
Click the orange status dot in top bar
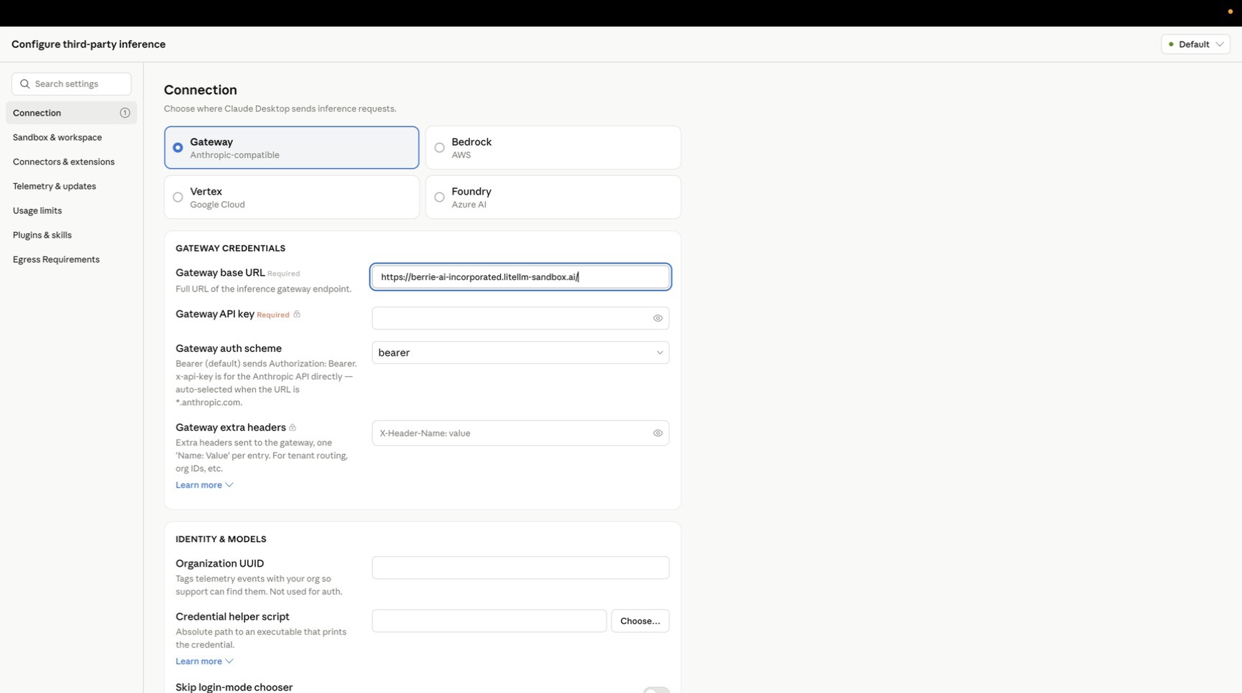(x=1230, y=11)
